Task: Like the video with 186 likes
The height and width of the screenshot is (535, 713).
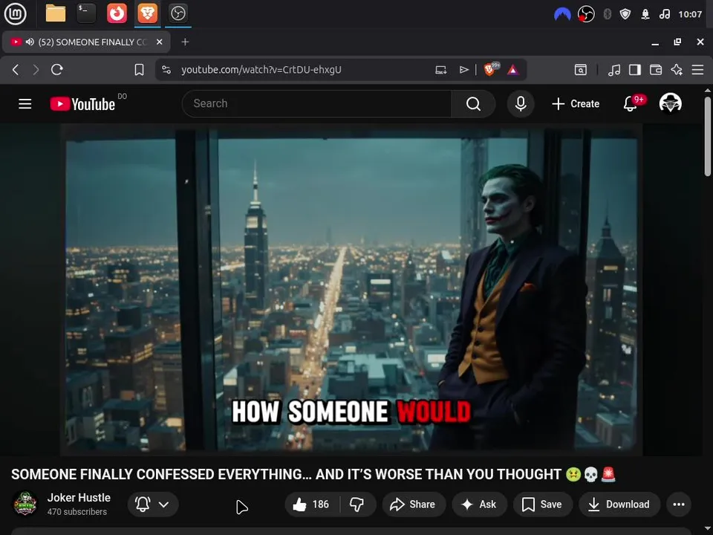Action: pos(312,504)
